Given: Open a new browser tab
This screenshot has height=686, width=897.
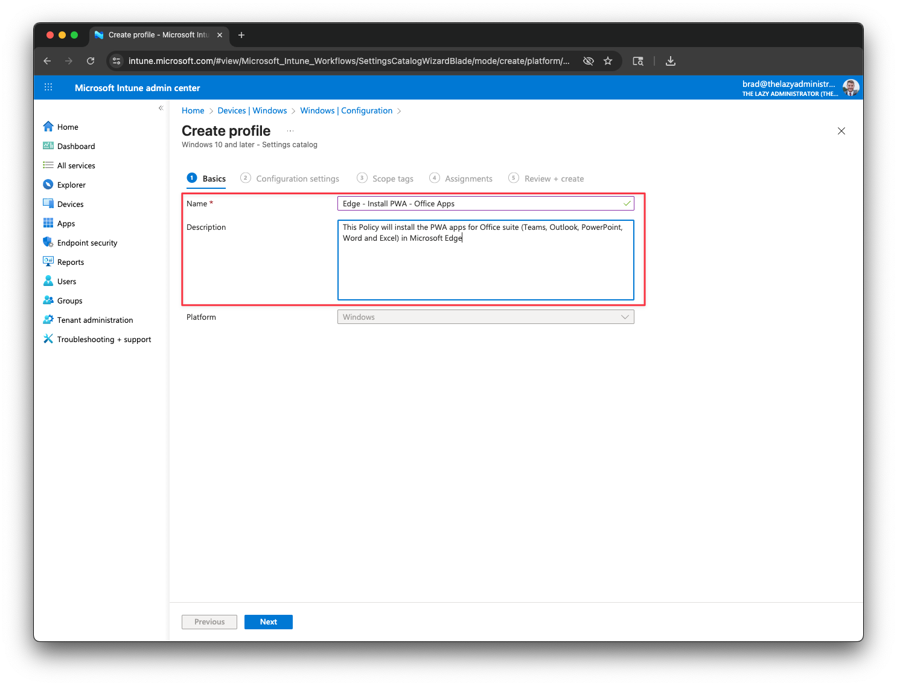Looking at the screenshot, I should click(x=241, y=35).
